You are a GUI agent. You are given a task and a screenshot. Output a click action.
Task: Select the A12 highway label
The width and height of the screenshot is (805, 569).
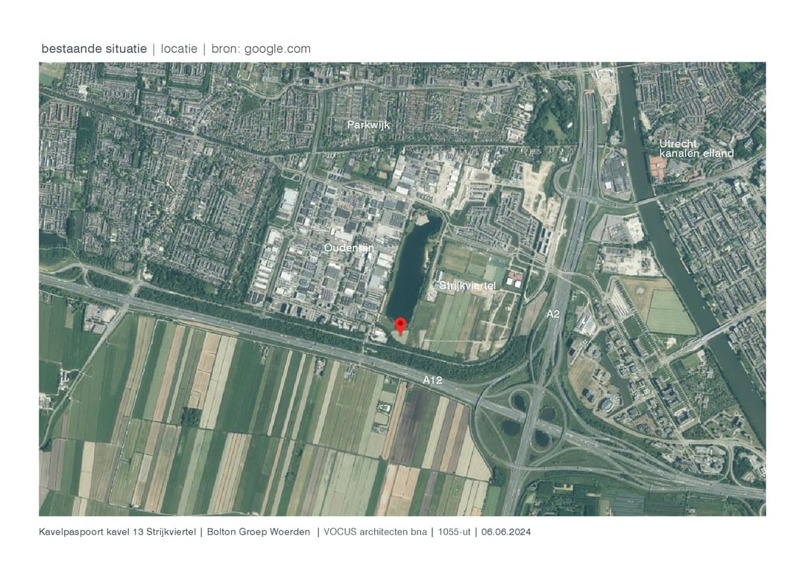tap(432, 380)
